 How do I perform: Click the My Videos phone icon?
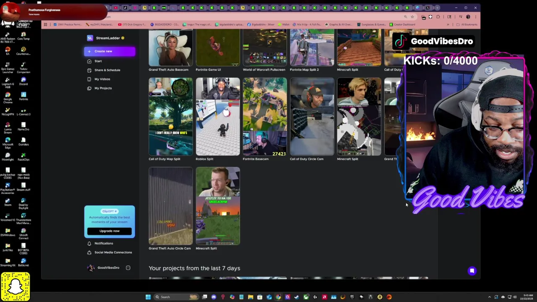89,79
